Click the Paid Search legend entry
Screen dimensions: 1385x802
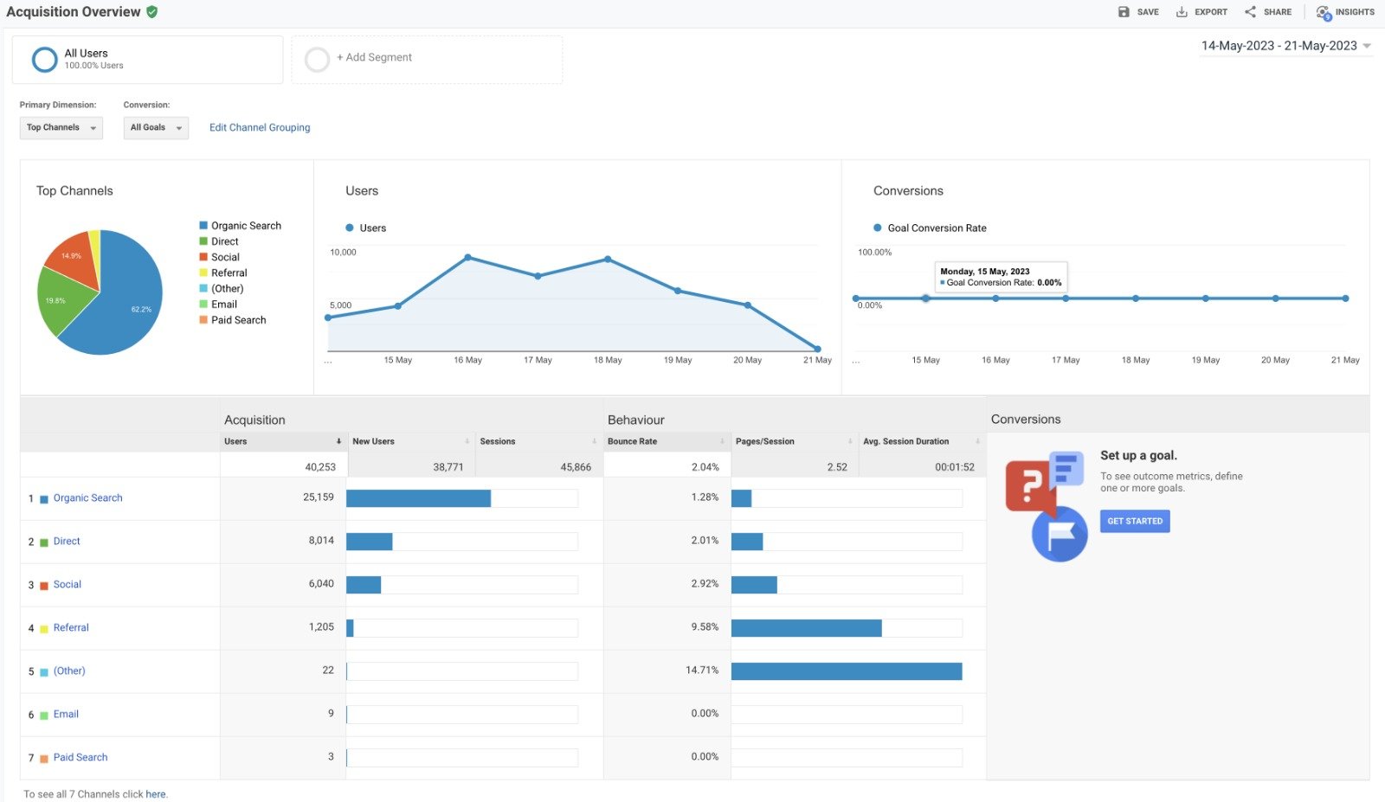[233, 320]
